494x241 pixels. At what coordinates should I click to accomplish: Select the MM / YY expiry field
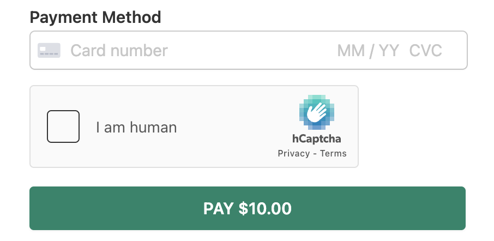[x=368, y=50]
